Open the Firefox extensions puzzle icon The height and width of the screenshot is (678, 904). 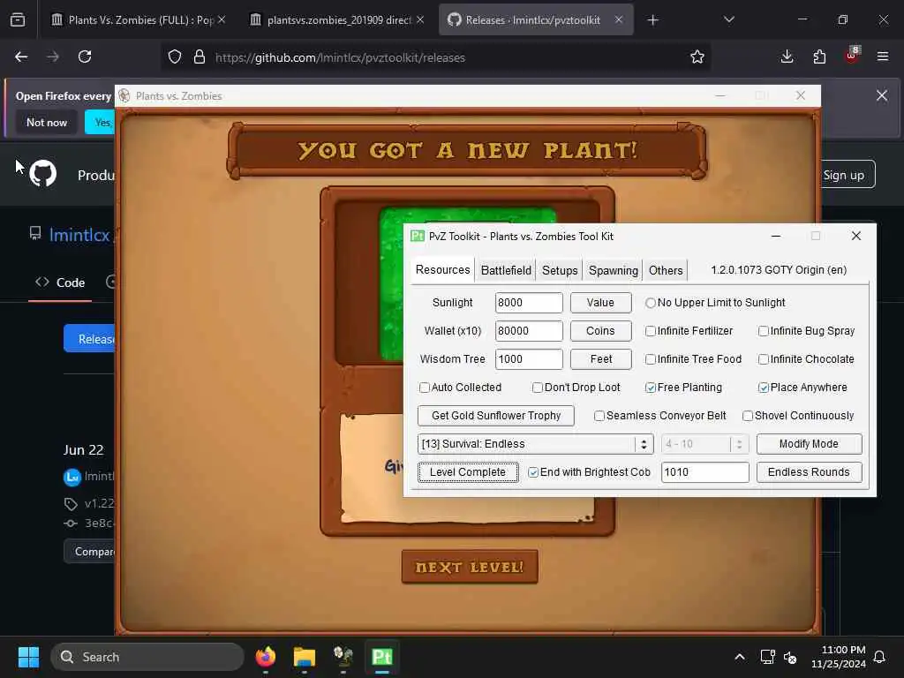pos(819,57)
